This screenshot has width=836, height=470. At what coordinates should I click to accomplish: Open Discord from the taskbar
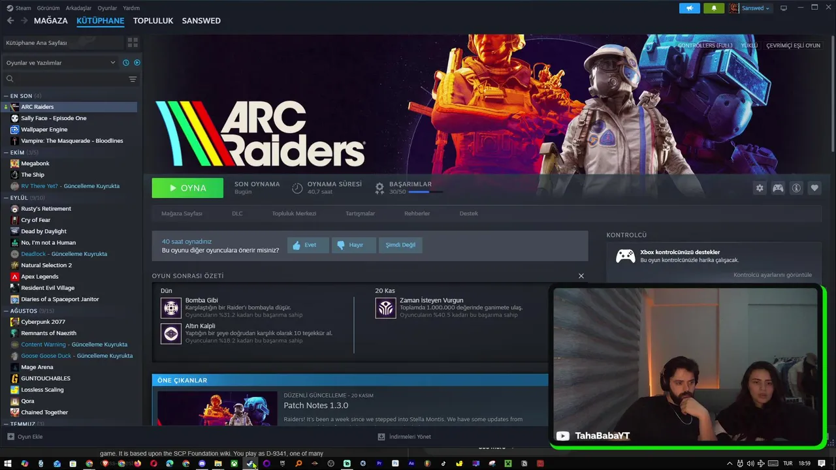point(202,463)
